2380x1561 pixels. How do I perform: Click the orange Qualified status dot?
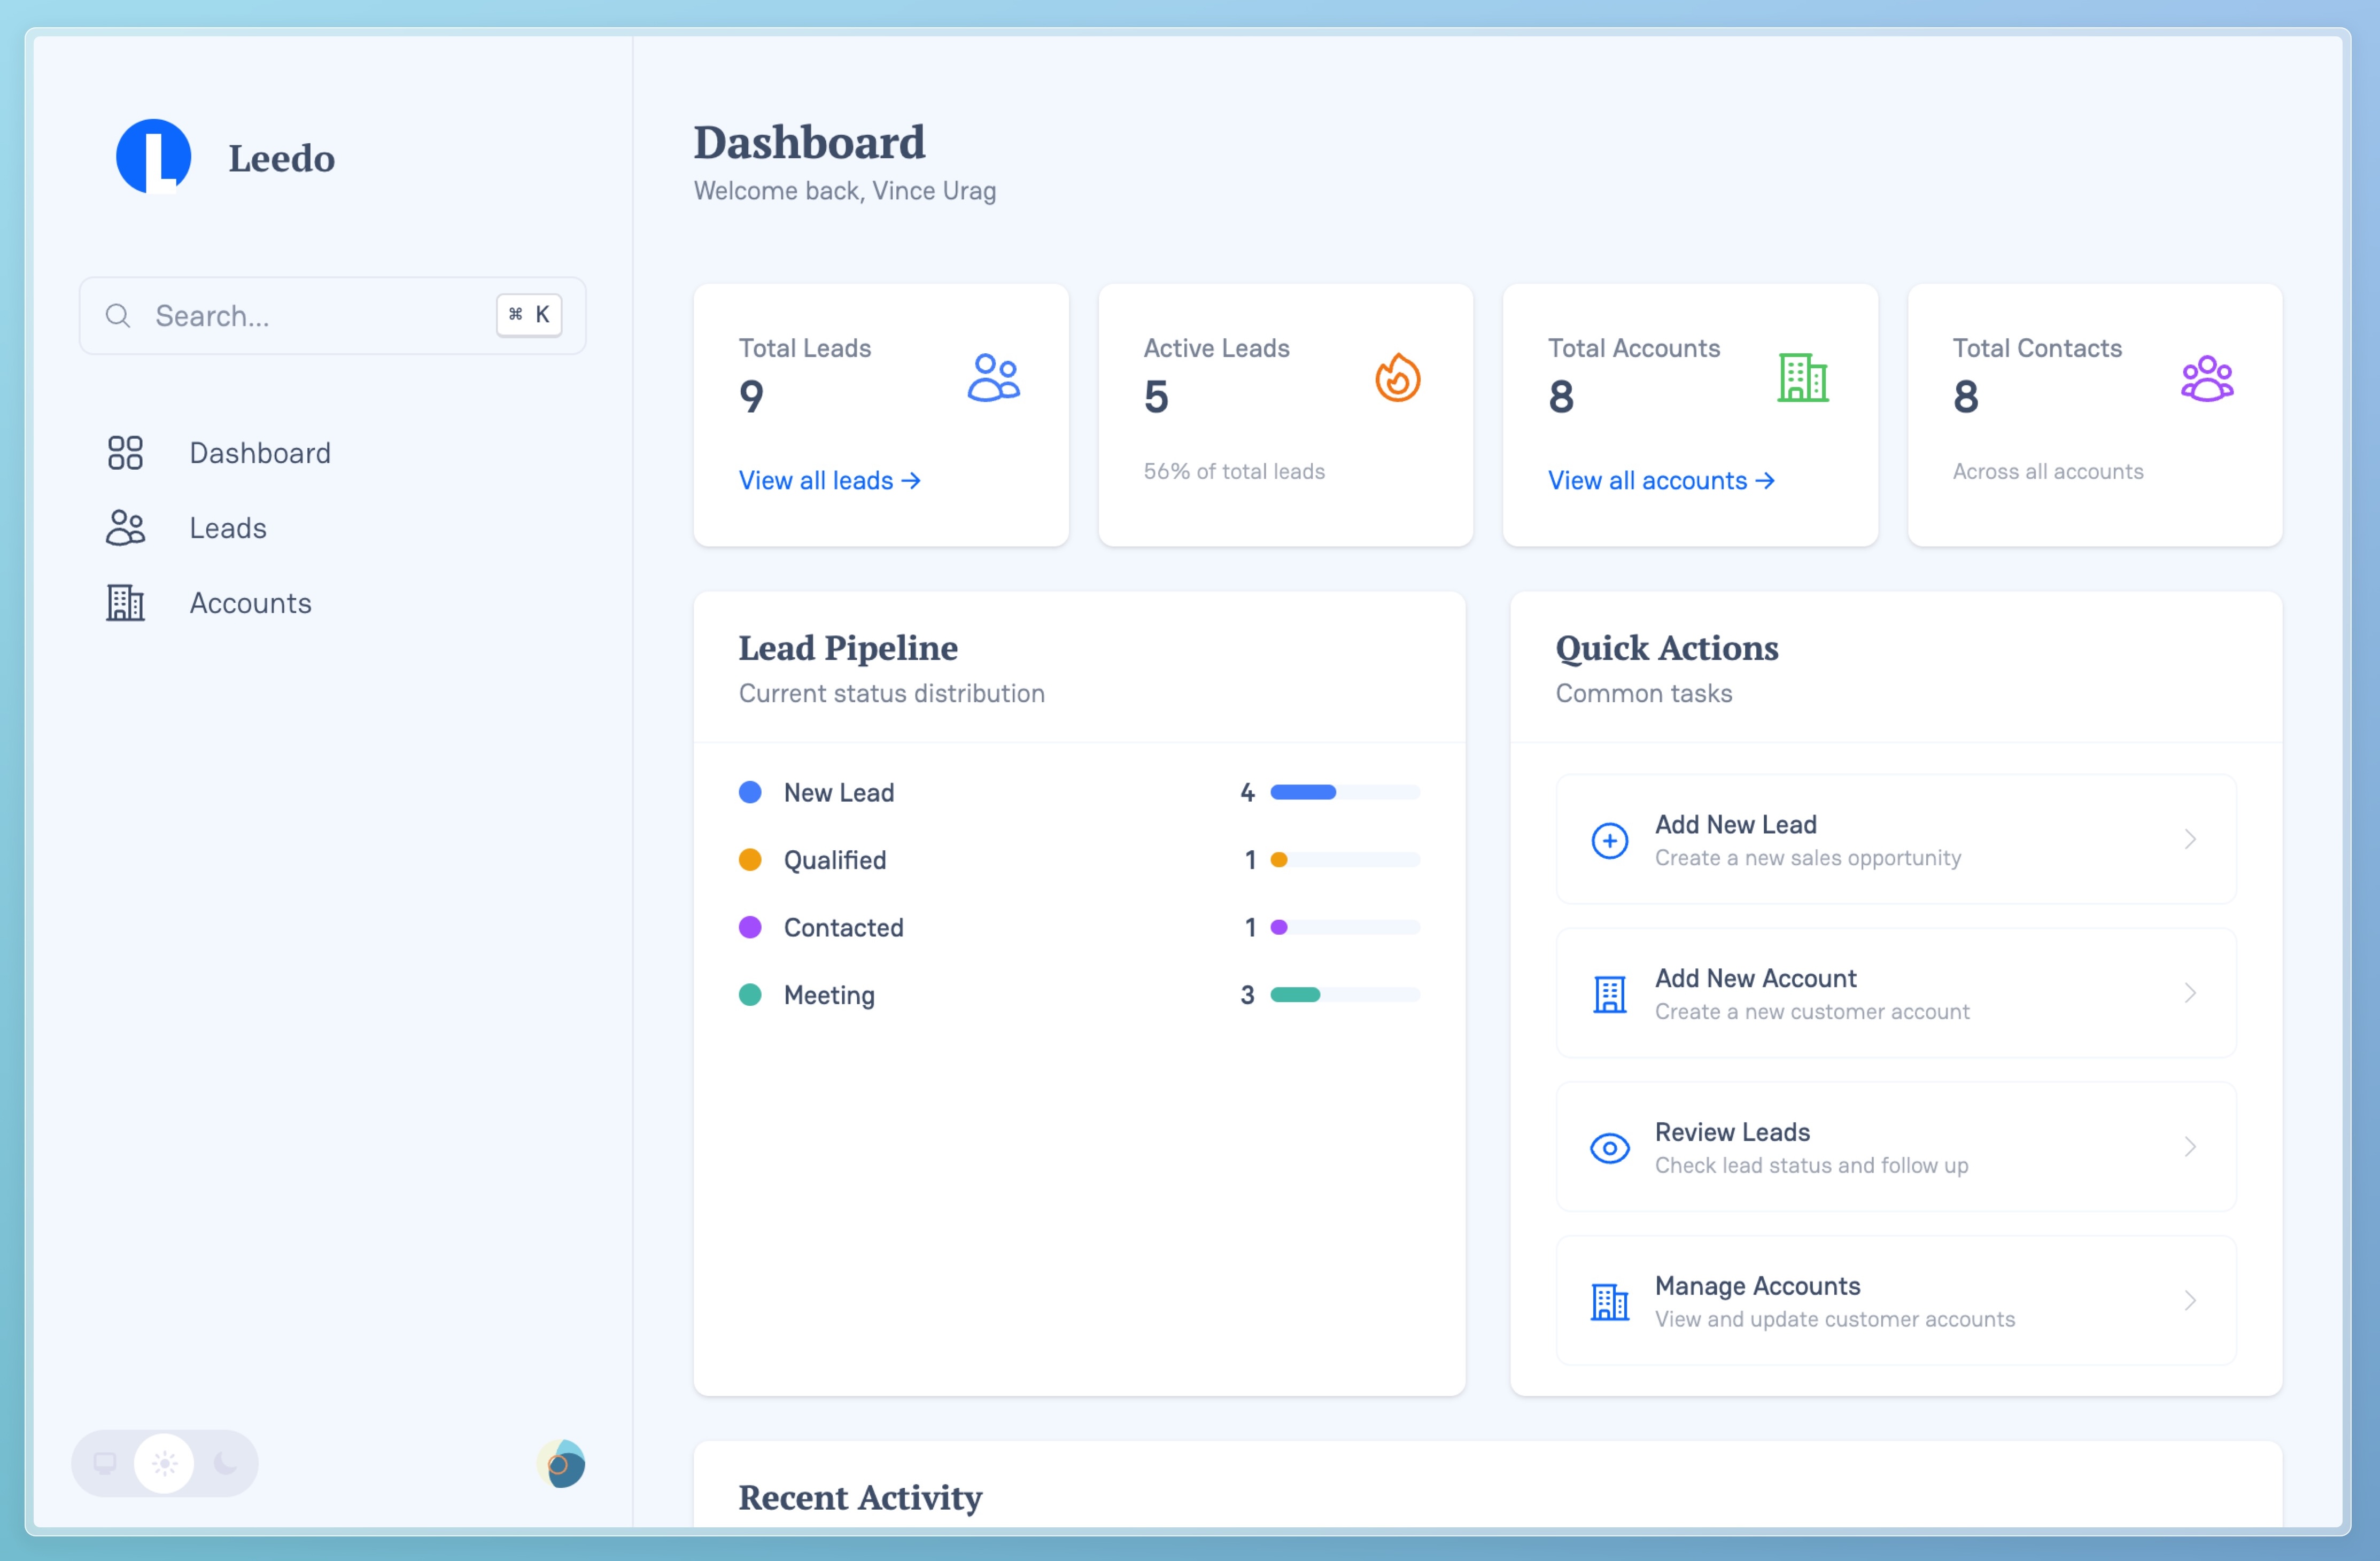pos(750,860)
